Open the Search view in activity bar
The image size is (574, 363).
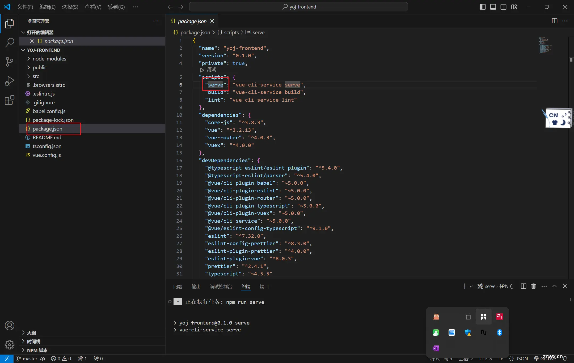tap(10, 42)
